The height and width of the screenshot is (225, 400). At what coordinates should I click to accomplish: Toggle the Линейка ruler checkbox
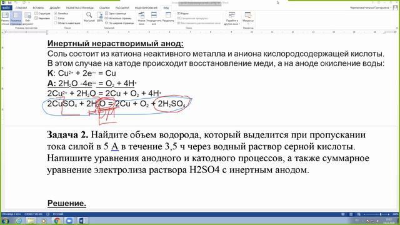coord(61,13)
